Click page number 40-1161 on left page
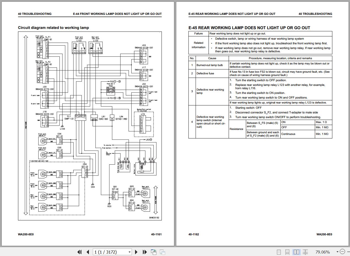Screen dimensions: 350x256 (x=156, y=234)
